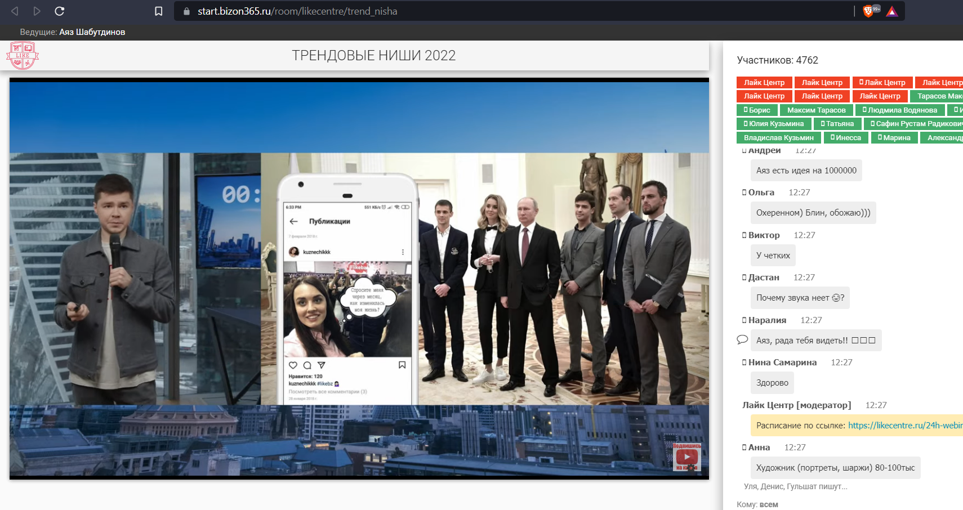963x510 pixels.
Task: Click the webinar video player
Action: [x=359, y=279]
